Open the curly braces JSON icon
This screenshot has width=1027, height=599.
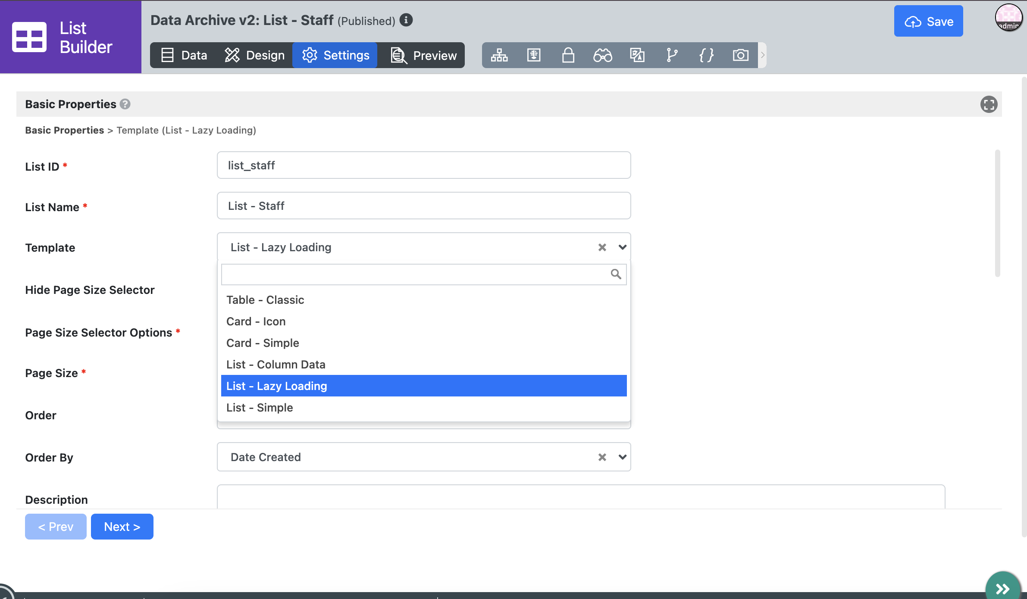(x=706, y=55)
